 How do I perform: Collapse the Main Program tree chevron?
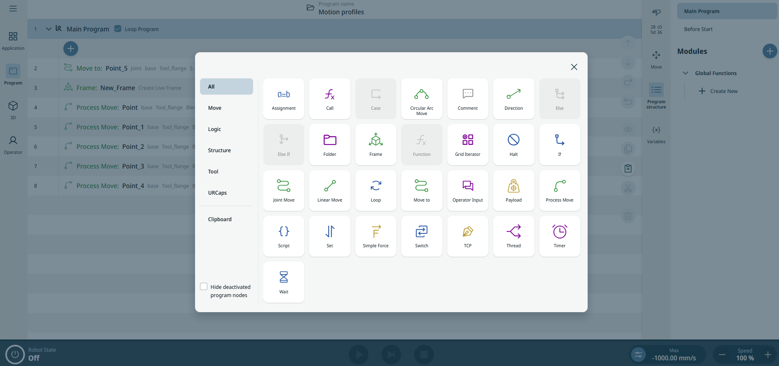coord(49,29)
